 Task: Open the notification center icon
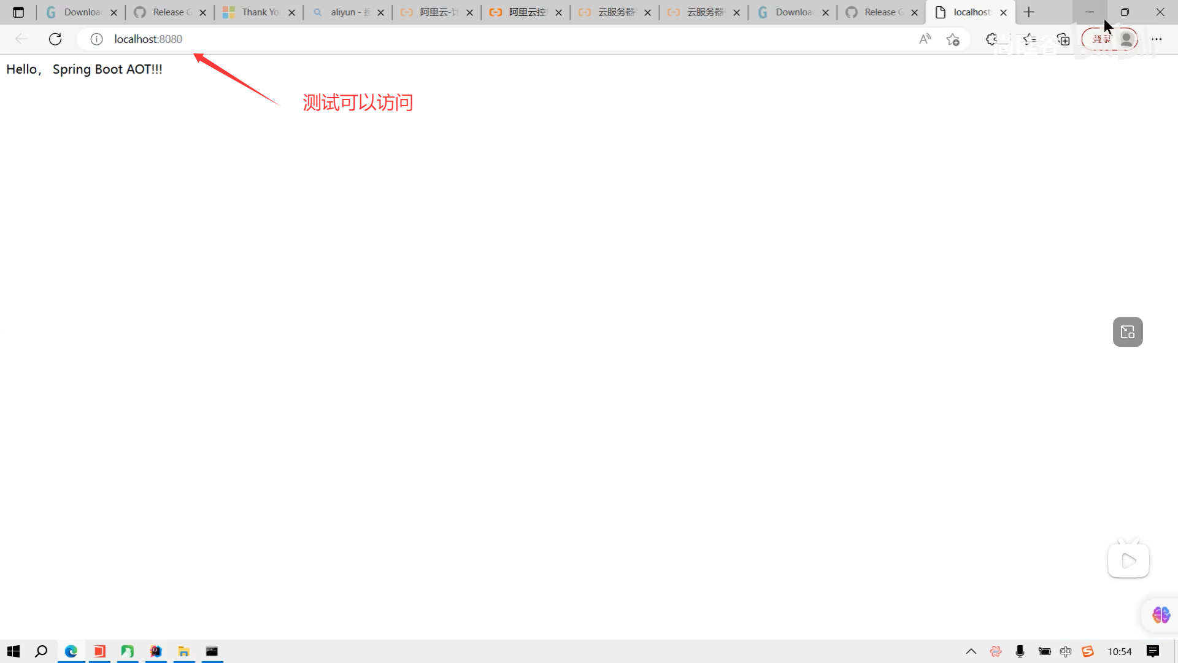(x=1153, y=651)
